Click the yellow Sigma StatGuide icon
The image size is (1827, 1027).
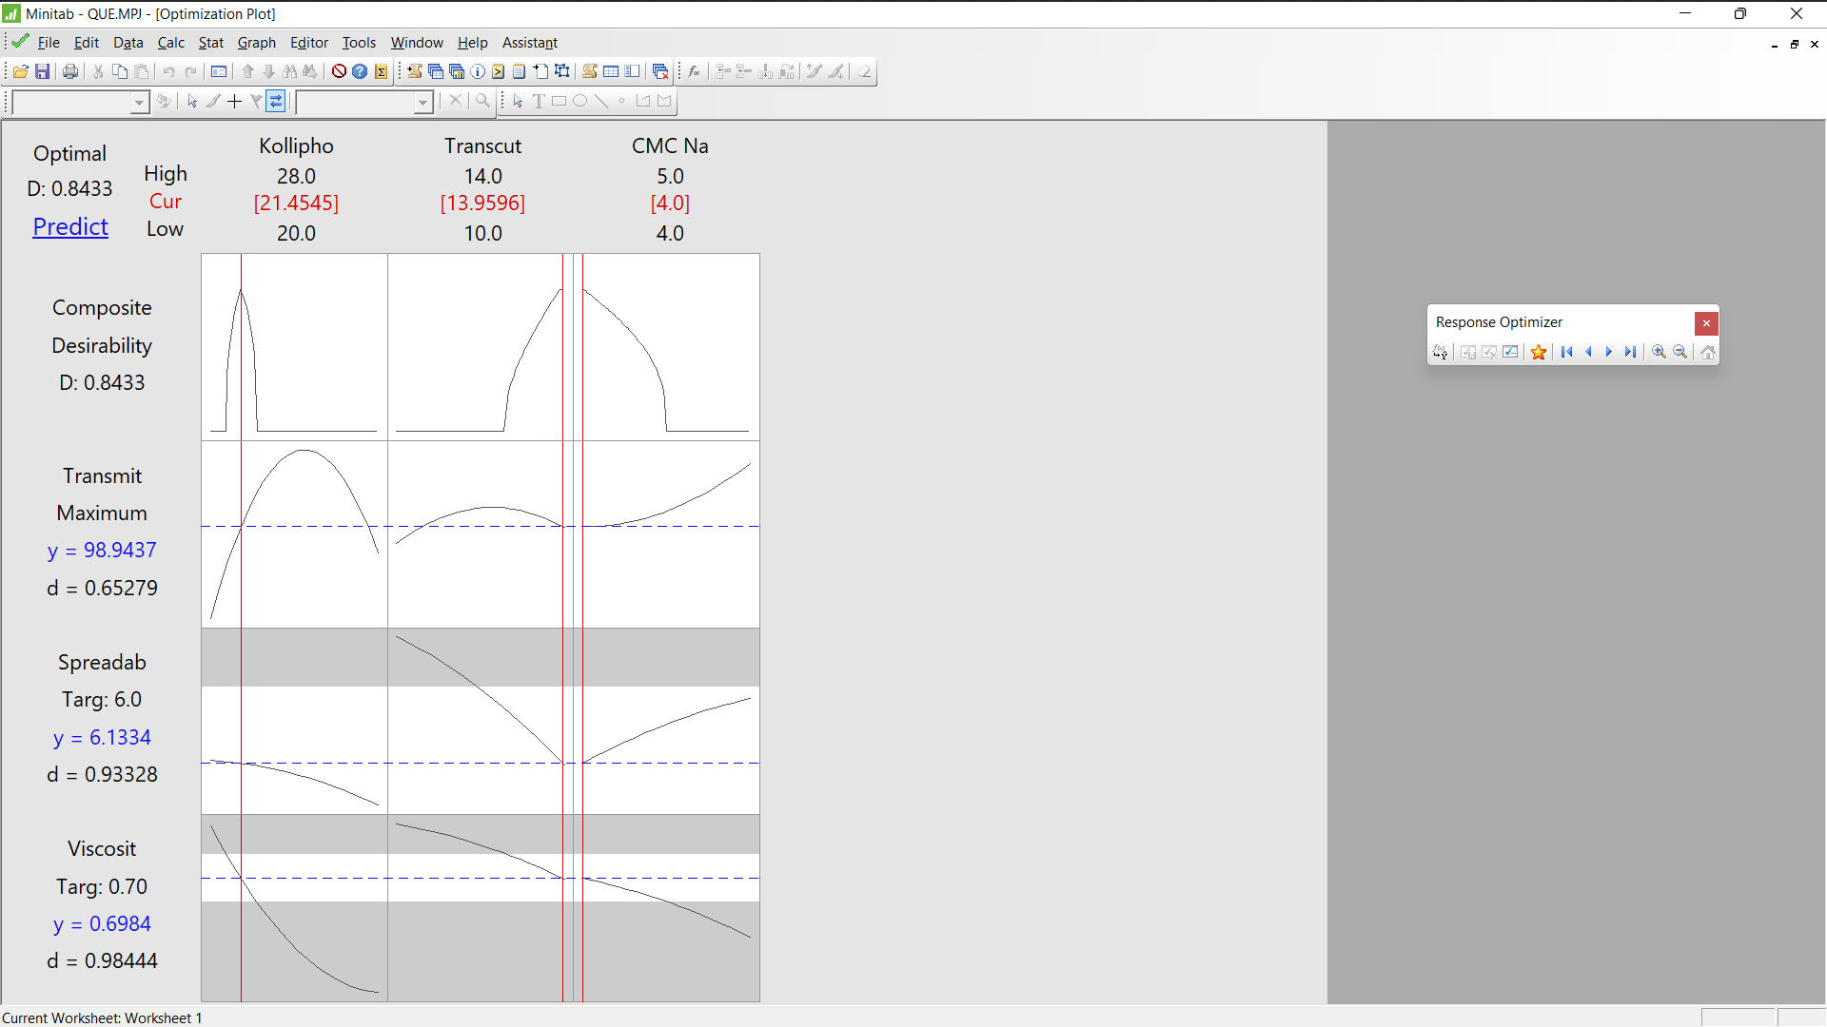[x=381, y=71]
